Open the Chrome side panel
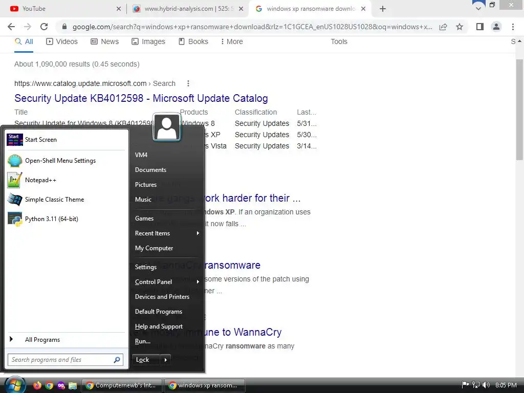The image size is (524, 393). point(480,27)
